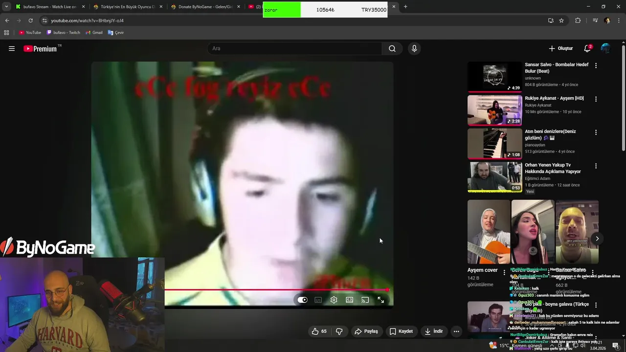Click İndir download button
This screenshot has width=626, height=352.
(433, 331)
